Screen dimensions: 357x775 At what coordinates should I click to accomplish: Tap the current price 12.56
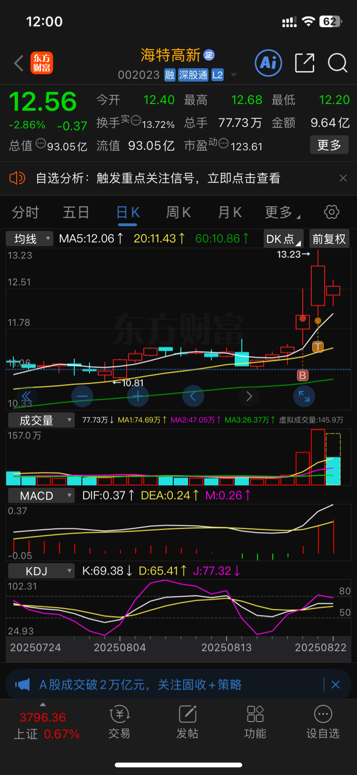43,102
